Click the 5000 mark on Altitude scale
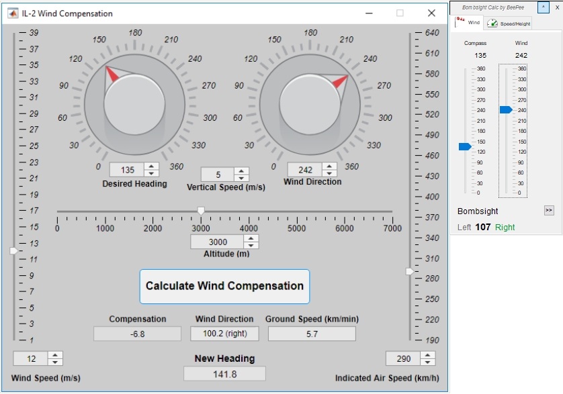Image resolution: width=563 pixels, height=394 pixels. pos(296,228)
